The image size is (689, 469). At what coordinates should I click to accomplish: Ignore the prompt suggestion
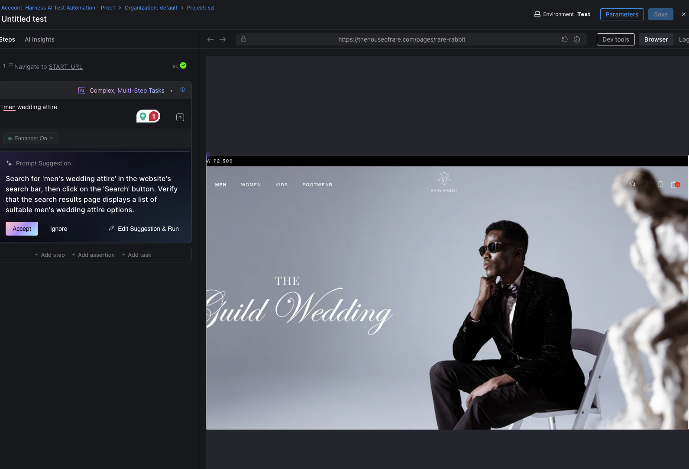coord(58,229)
